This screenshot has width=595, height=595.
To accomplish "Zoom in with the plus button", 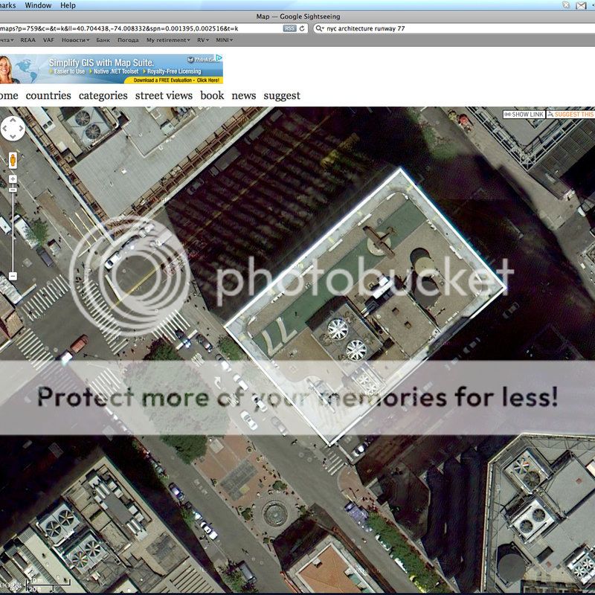I will tap(13, 179).
